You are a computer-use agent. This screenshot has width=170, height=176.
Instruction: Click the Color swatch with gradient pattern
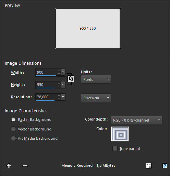[120, 134]
